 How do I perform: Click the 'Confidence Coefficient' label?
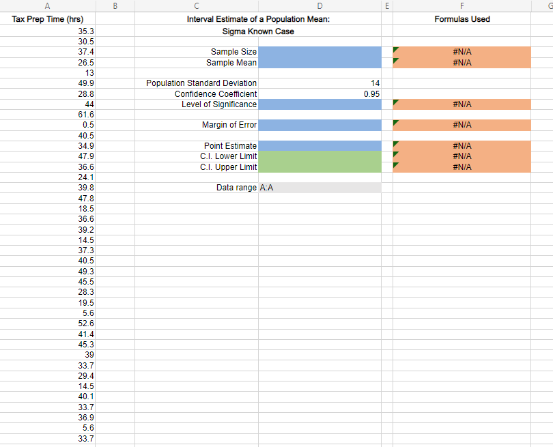coord(216,94)
